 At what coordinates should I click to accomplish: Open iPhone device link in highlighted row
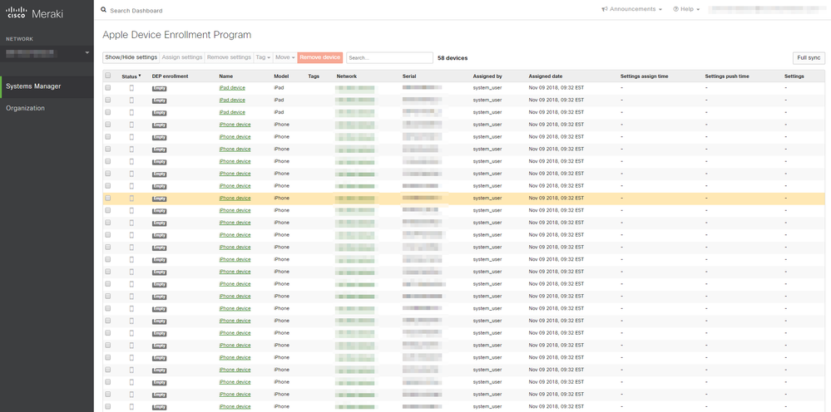(235, 199)
